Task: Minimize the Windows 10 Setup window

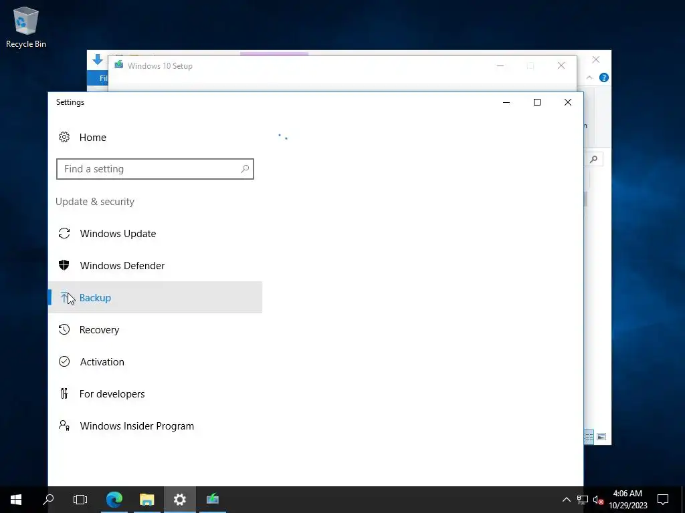Action: [x=500, y=66]
